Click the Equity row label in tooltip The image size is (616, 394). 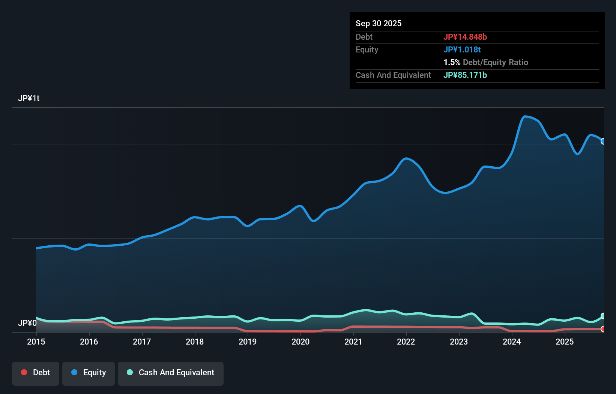coord(367,50)
